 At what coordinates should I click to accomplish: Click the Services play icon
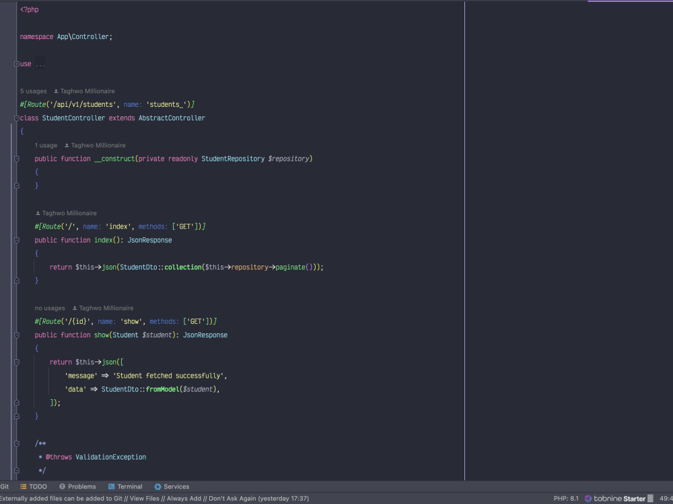157,487
